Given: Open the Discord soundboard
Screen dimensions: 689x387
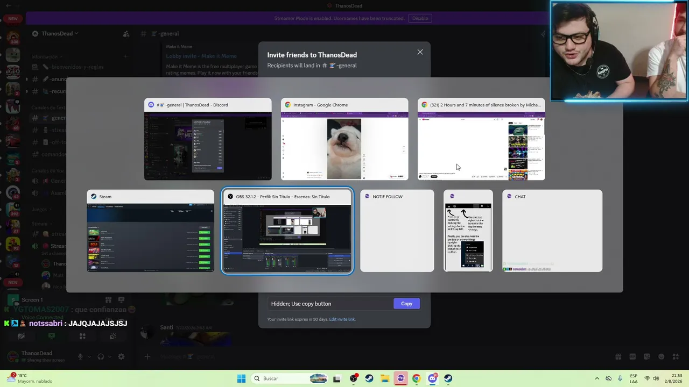Looking at the screenshot, I should 113,336.
